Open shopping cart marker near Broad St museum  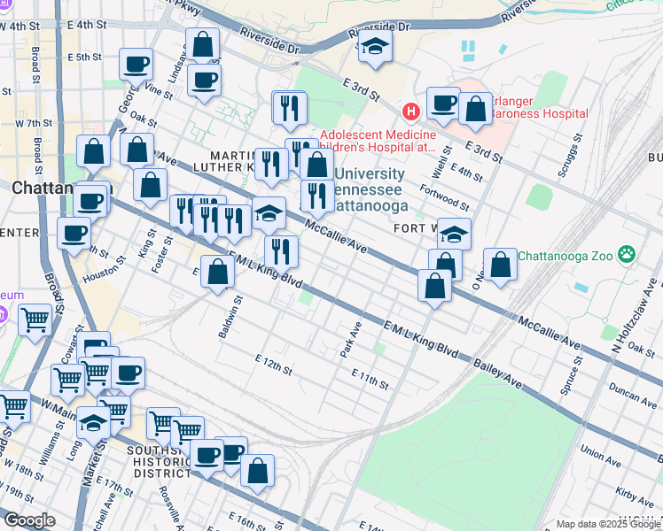click(35, 320)
